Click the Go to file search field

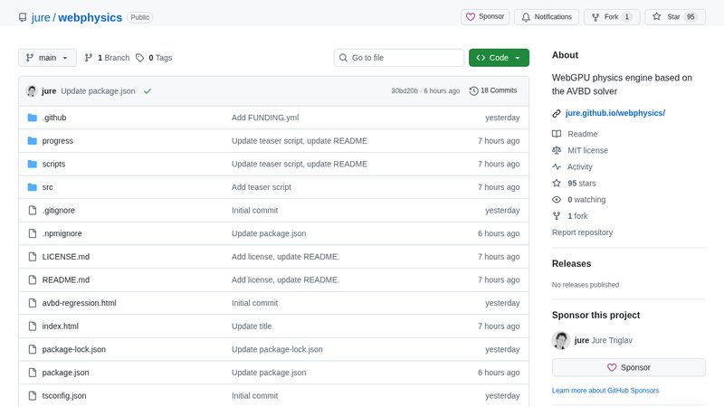point(398,58)
